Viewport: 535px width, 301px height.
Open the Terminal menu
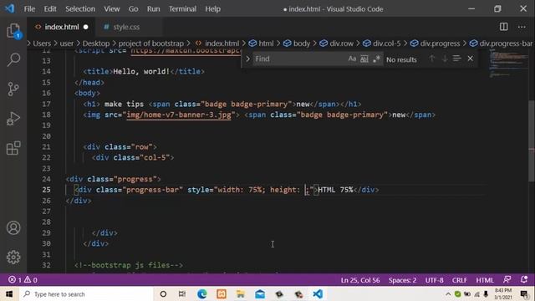coord(182,9)
